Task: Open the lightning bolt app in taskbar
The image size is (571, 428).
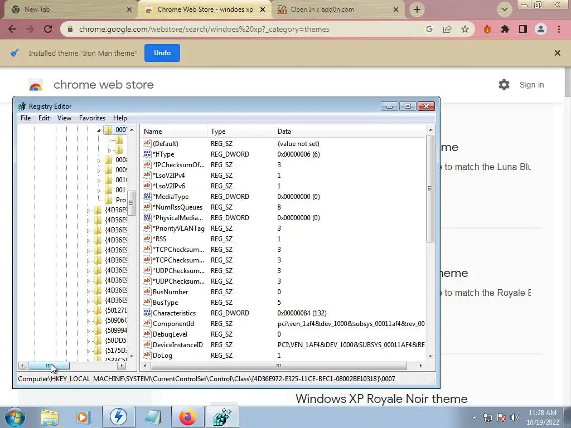Action: 118,417
